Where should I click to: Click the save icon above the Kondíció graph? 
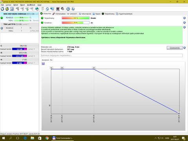point(43,64)
